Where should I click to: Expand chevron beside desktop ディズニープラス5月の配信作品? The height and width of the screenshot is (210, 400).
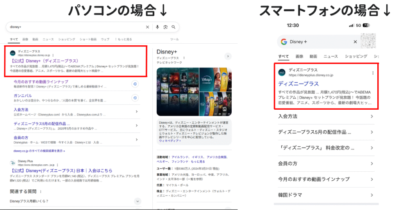click(x=137, y=126)
